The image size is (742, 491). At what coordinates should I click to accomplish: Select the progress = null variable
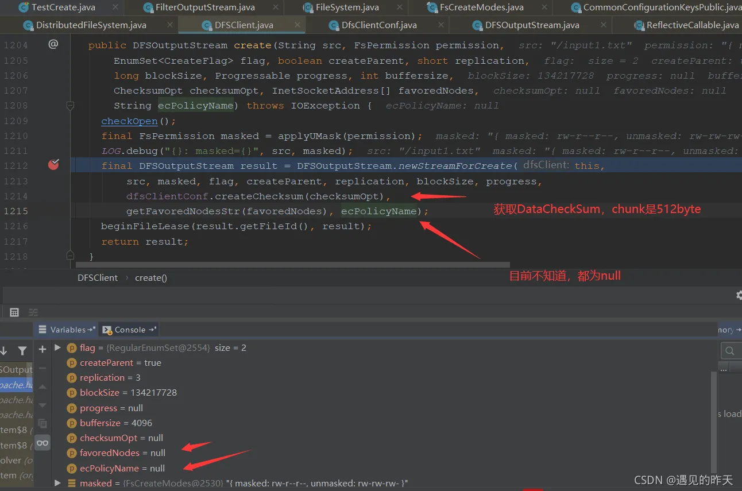(x=105, y=408)
